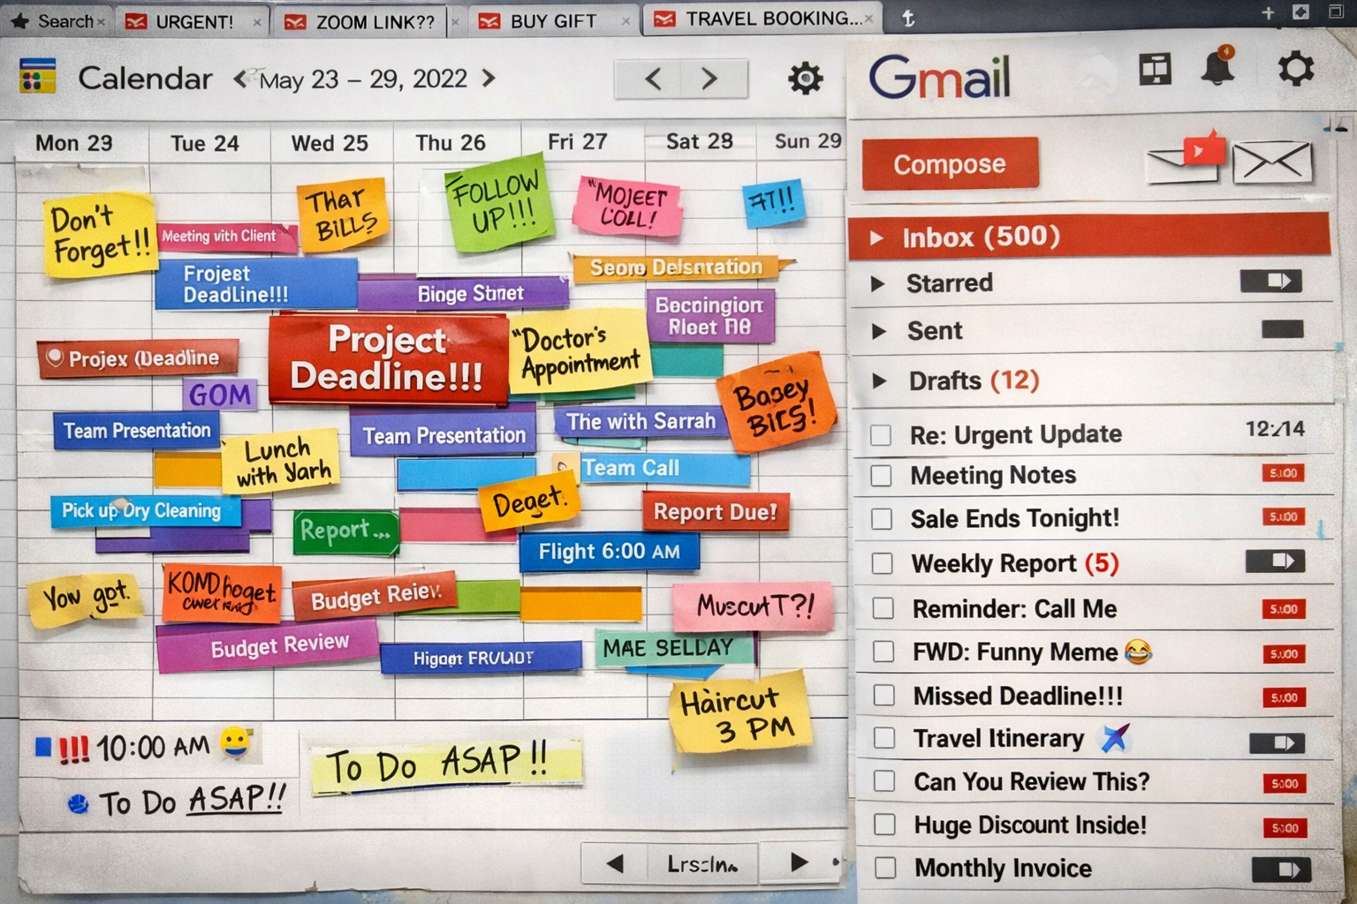1357x904 pixels.
Task: Check the Meeting Notes email checkbox
Action: pos(881,476)
